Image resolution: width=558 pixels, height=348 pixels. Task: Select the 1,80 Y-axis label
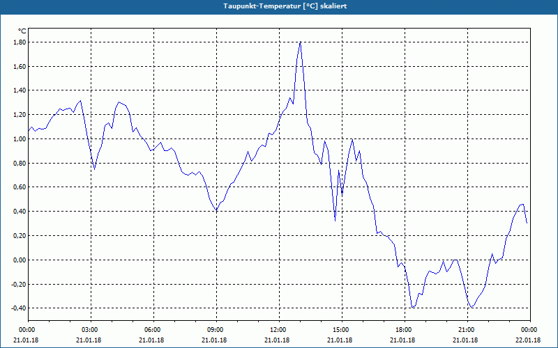19,42
